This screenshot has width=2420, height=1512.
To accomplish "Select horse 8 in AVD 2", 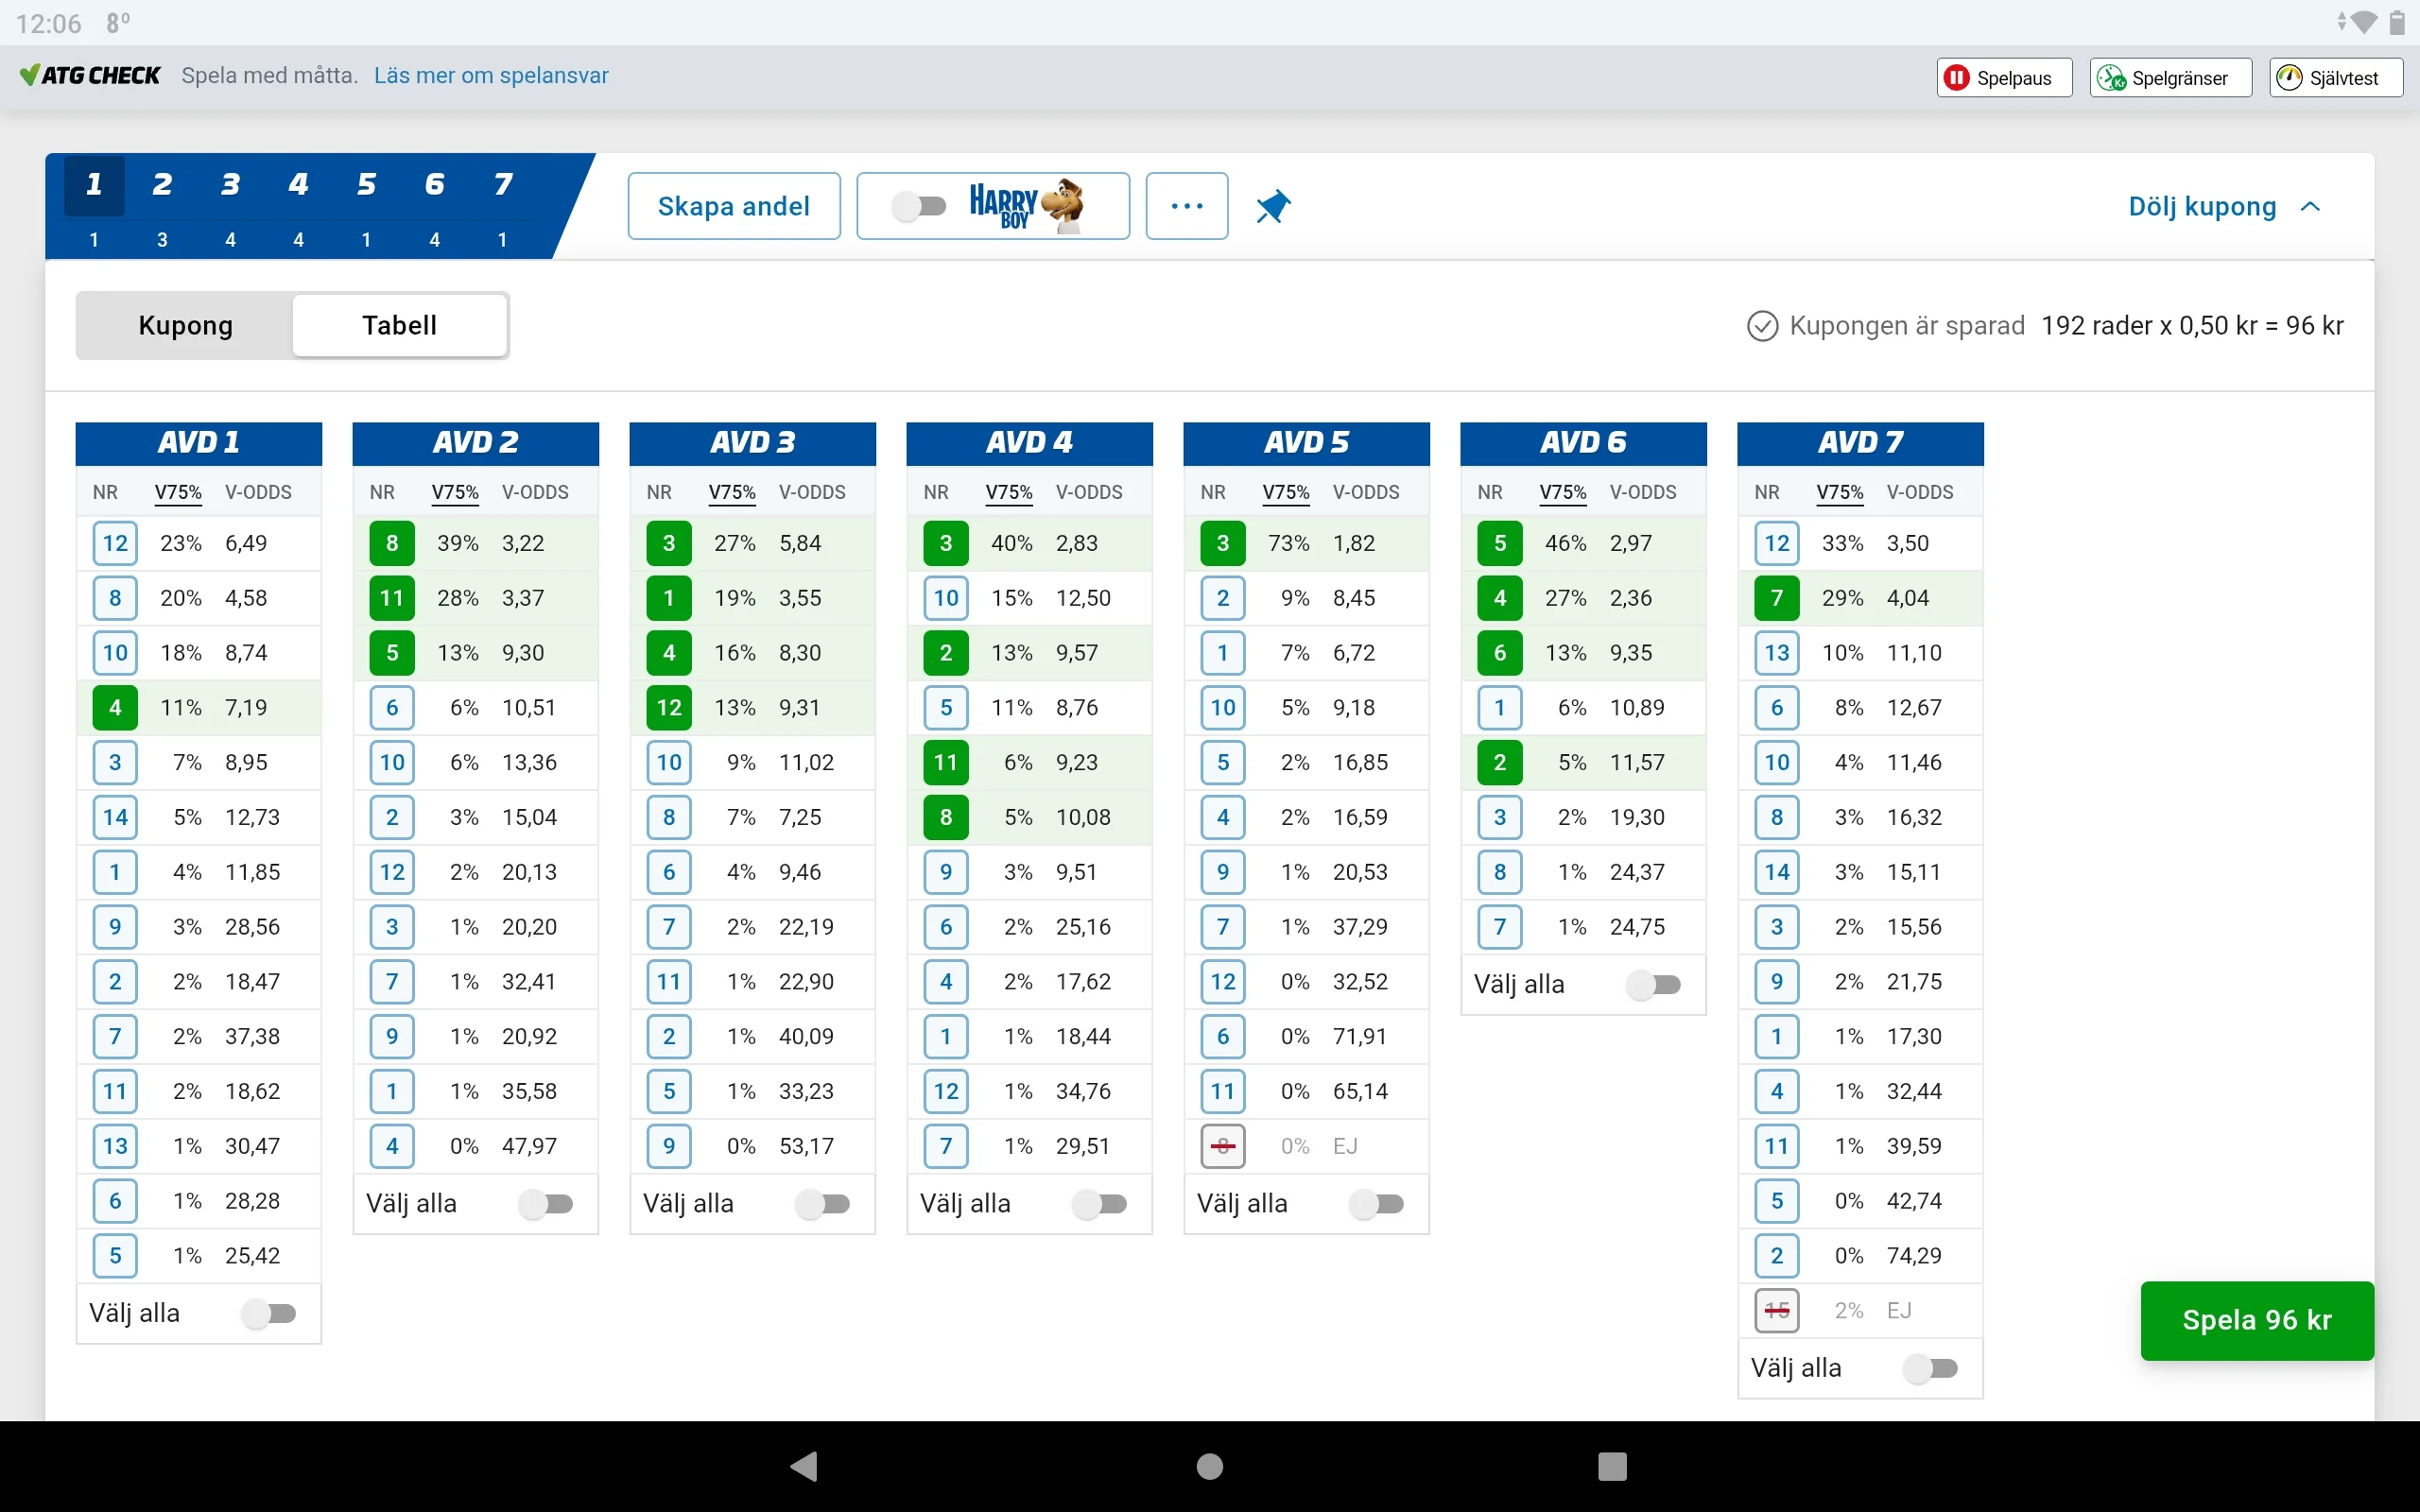I will click(391, 542).
